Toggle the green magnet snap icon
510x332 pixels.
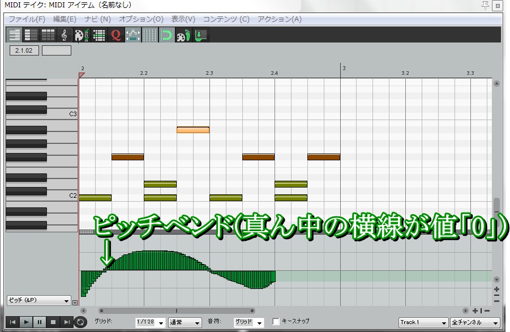coord(166,35)
